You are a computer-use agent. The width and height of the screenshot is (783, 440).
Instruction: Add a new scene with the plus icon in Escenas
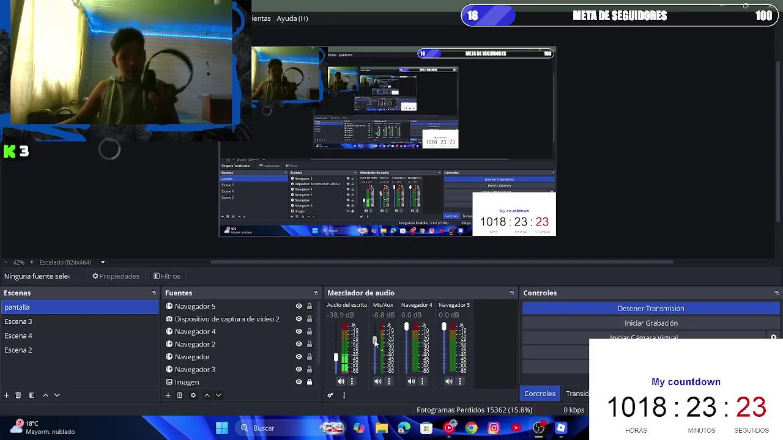[7, 395]
